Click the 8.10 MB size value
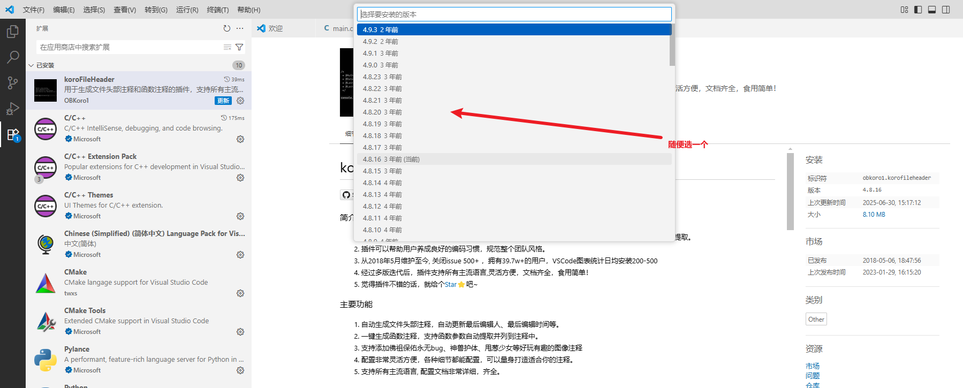 (x=874, y=215)
